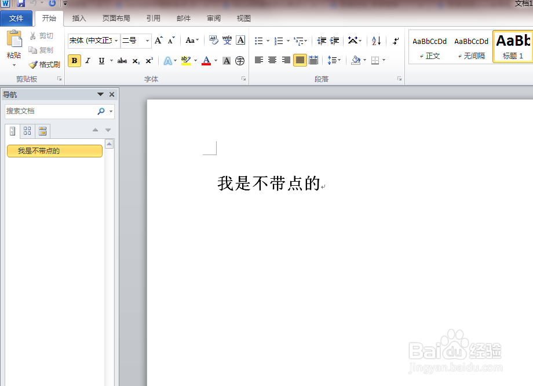This screenshot has height=386, width=533.
Task: Switch to the 插入 ribbon tab
Action: (x=79, y=18)
